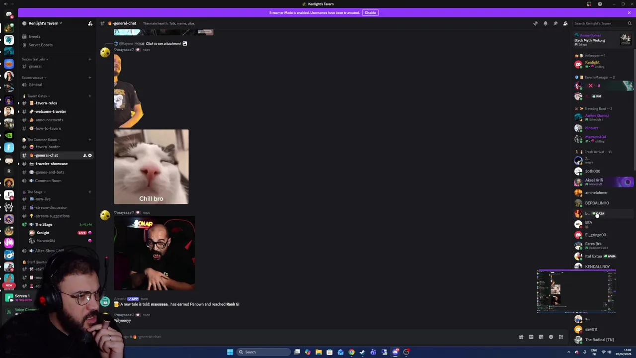The width and height of the screenshot is (636, 358).
Task: Show hidden system tray icons chevron
Action: coord(569,352)
